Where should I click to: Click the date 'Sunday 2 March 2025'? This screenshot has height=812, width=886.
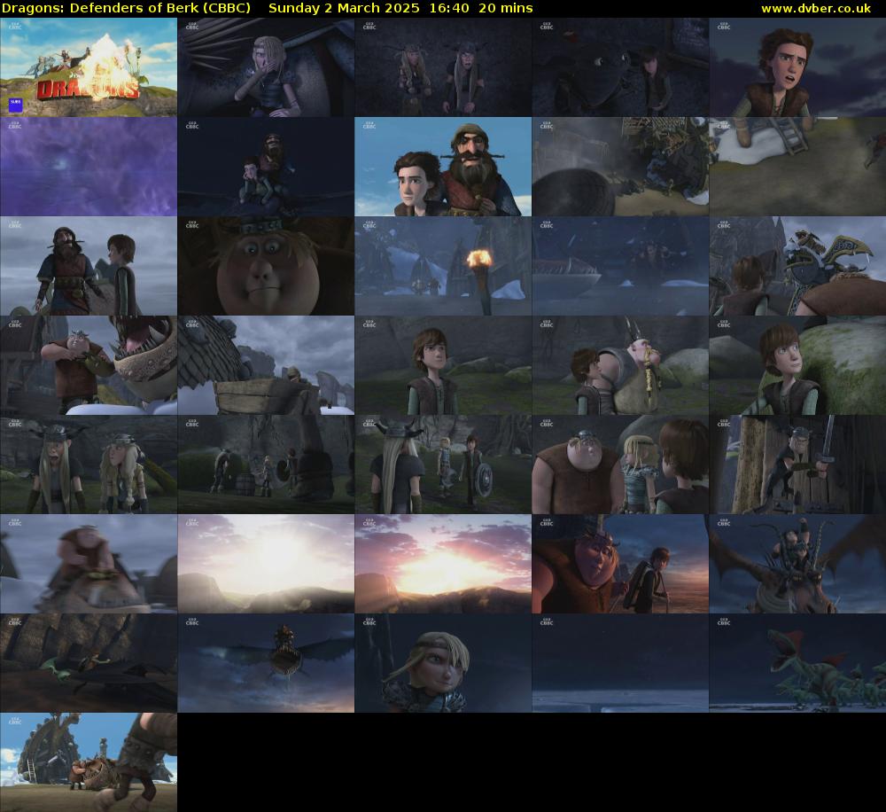(344, 9)
